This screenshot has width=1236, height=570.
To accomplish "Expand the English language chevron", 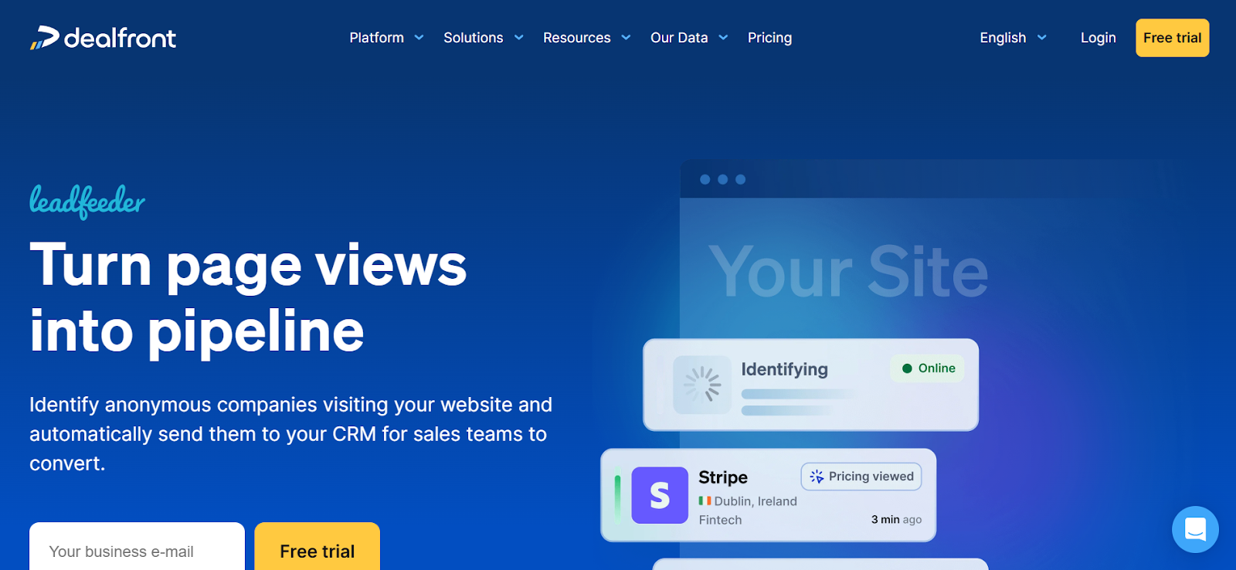I will coord(1041,38).
